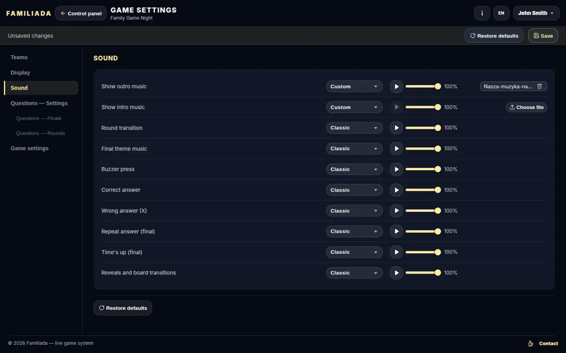Screen dimensions: 566x353
Task: Play Reveals and board transitions sound
Action: pyautogui.click(x=396, y=273)
